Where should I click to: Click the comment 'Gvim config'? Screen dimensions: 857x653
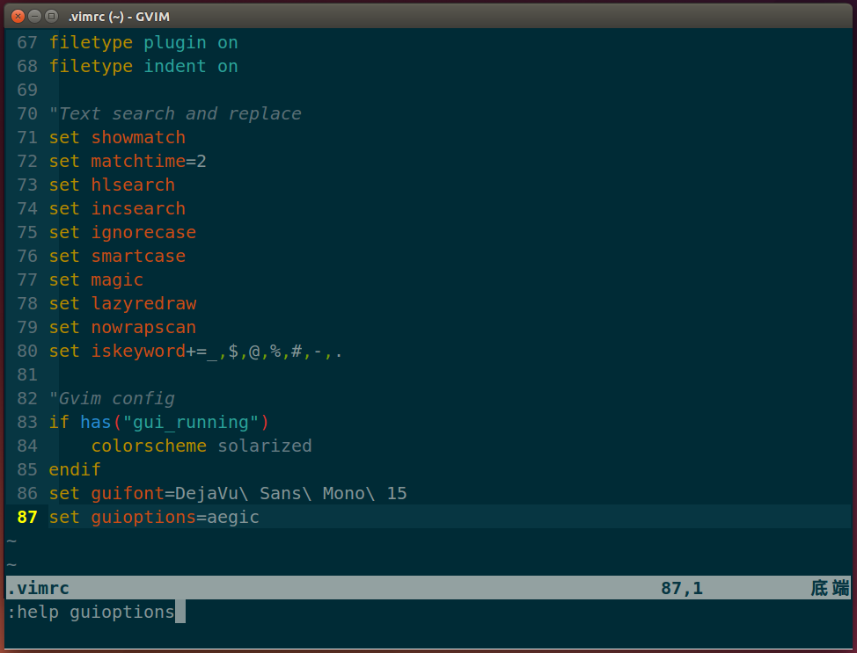[x=112, y=399]
